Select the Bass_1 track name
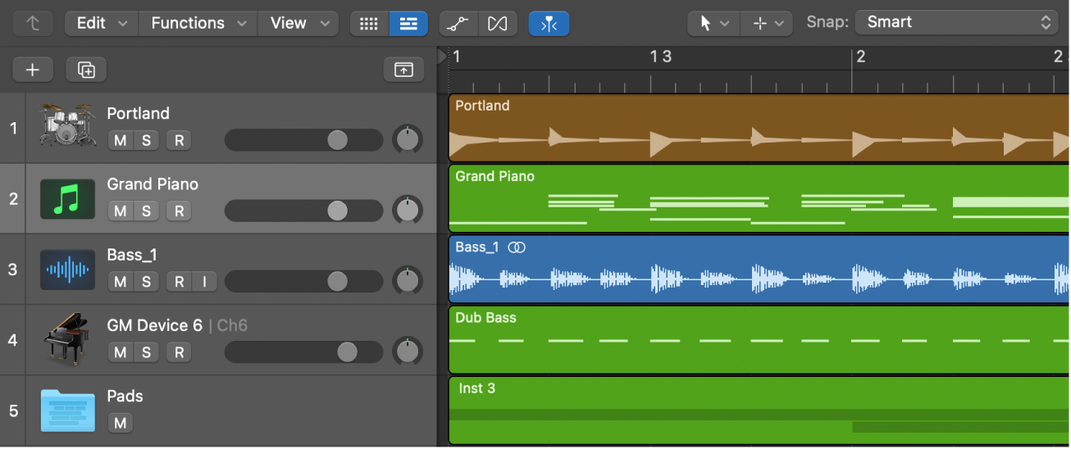This screenshot has height=449, width=1071. 131,255
